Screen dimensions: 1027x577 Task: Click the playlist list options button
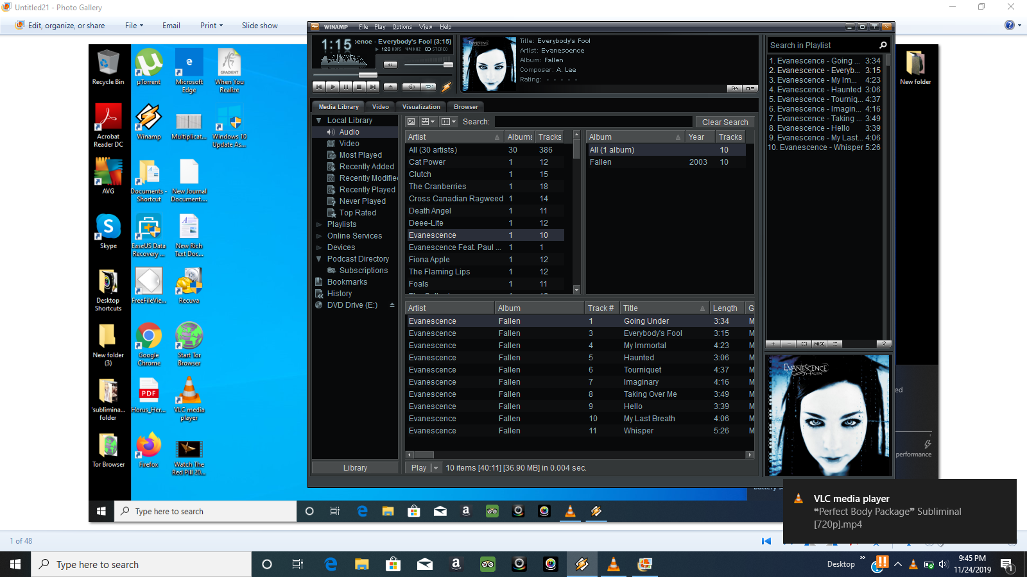click(835, 344)
